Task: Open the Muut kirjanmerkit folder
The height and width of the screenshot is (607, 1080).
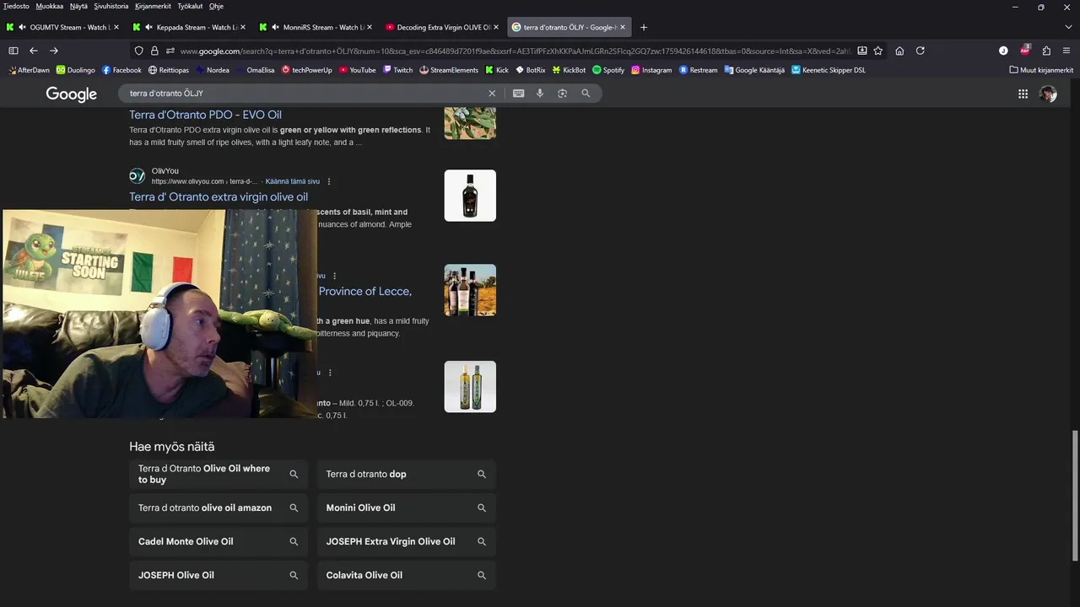Action: click(1041, 70)
